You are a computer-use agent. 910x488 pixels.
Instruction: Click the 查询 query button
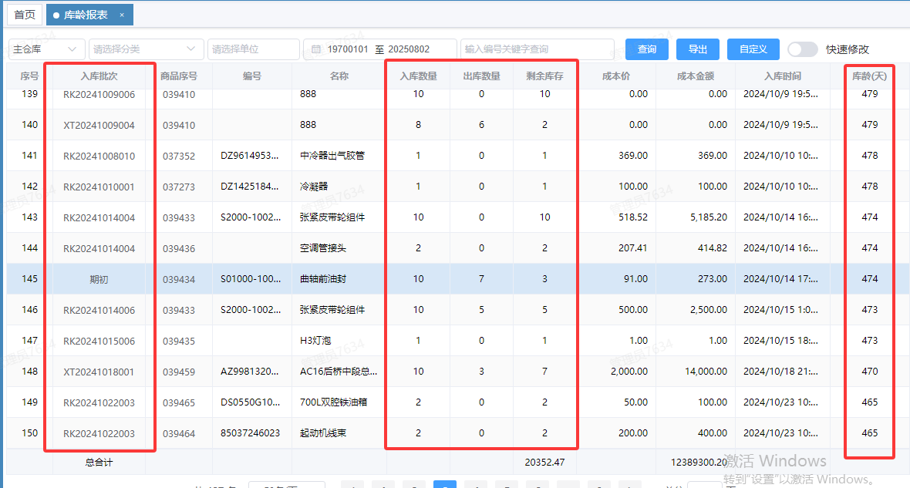pos(647,49)
